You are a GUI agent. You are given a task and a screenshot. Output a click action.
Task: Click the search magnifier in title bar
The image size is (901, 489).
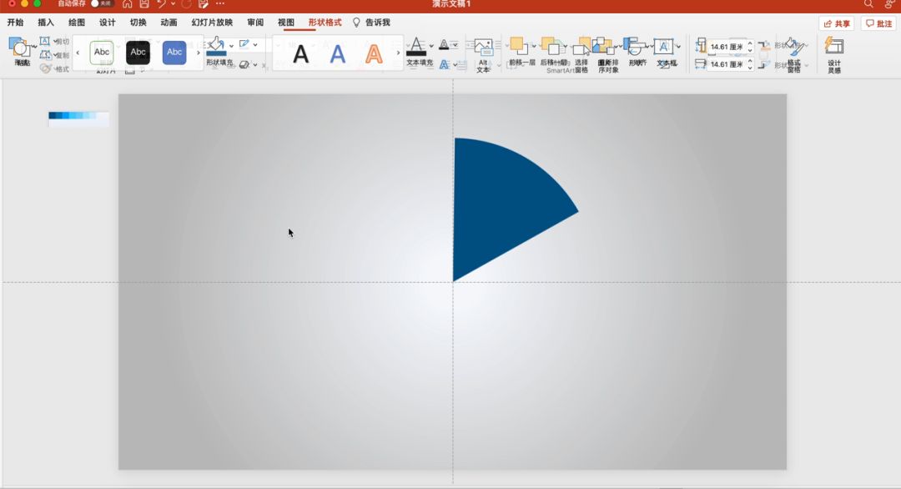pyautogui.click(x=868, y=3)
